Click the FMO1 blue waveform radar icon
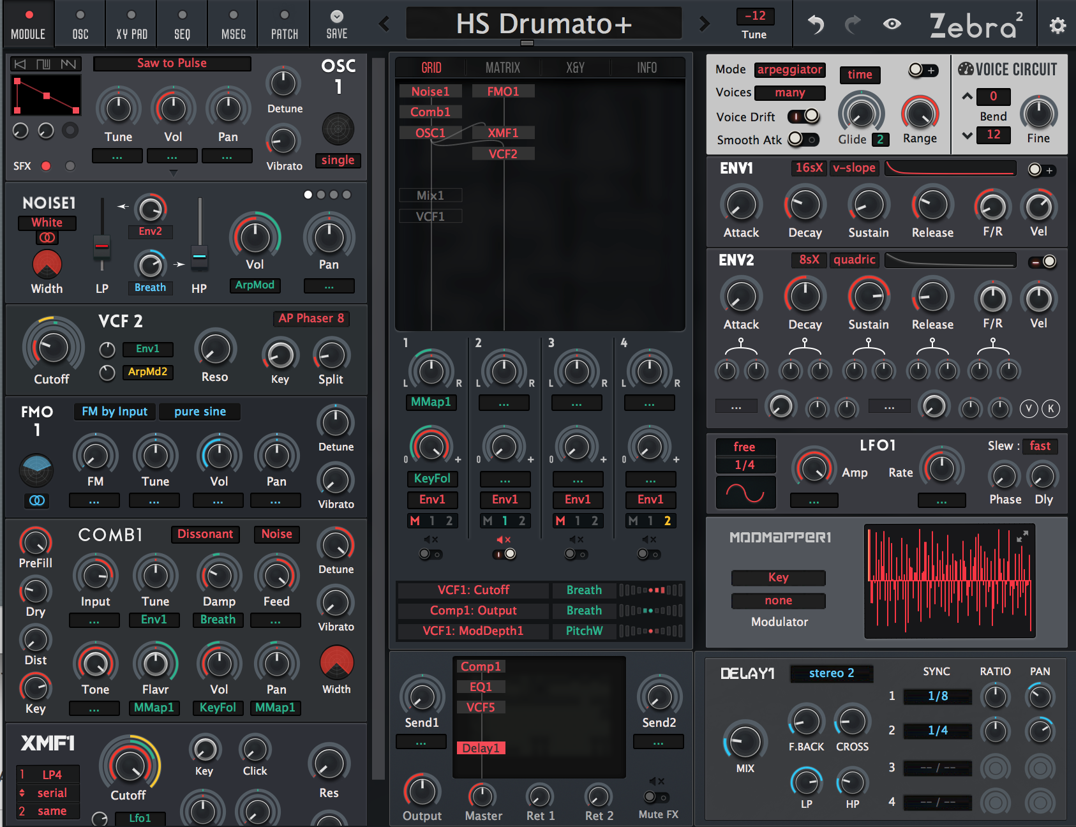The height and width of the screenshot is (827, 1076). point(36,470)
